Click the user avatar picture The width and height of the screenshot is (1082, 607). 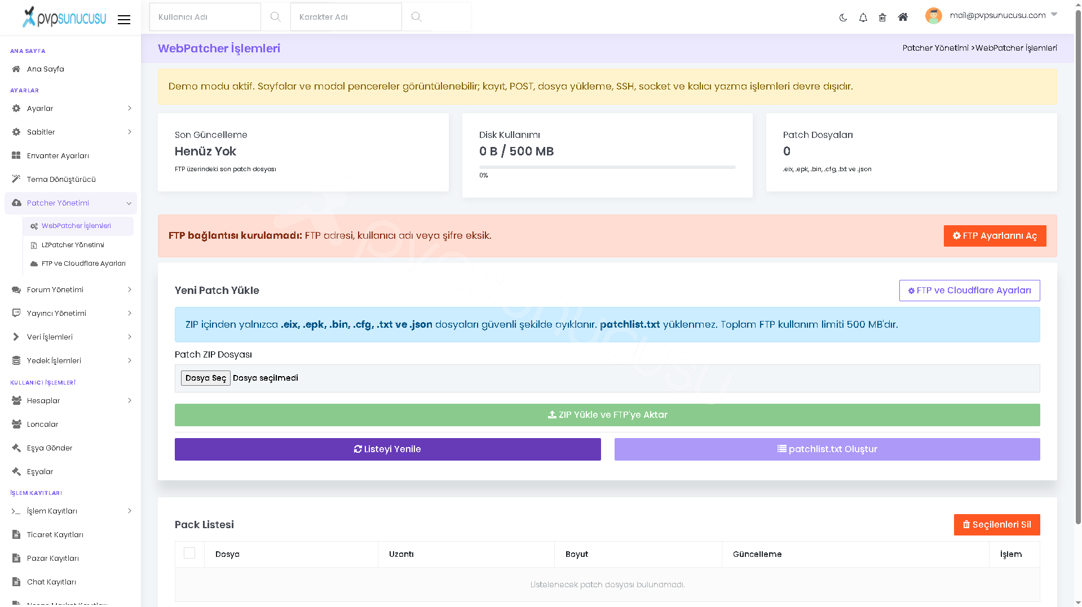934,16
